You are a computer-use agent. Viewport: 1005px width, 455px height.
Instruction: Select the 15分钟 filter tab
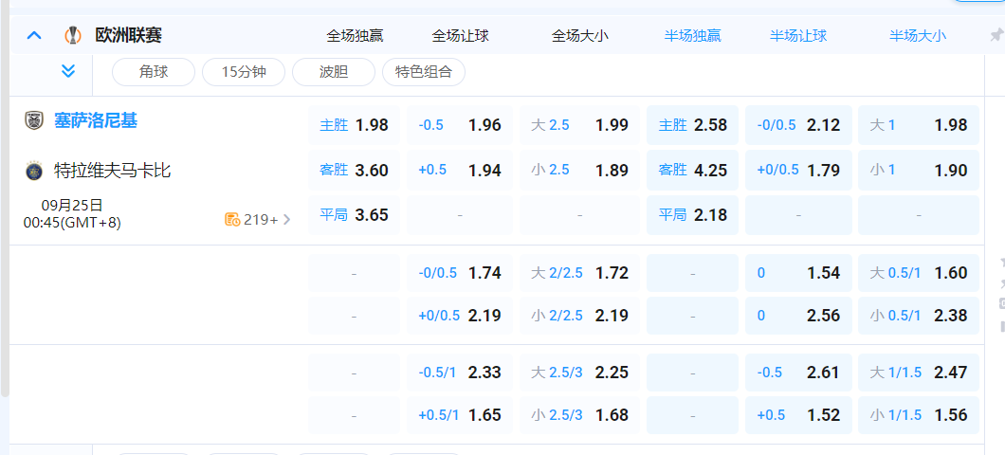click(243, 71)
